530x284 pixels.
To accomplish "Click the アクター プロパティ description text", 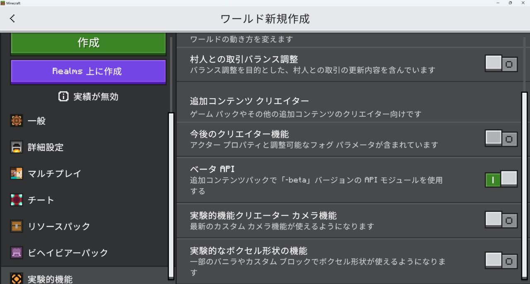I will click(314, 145).
